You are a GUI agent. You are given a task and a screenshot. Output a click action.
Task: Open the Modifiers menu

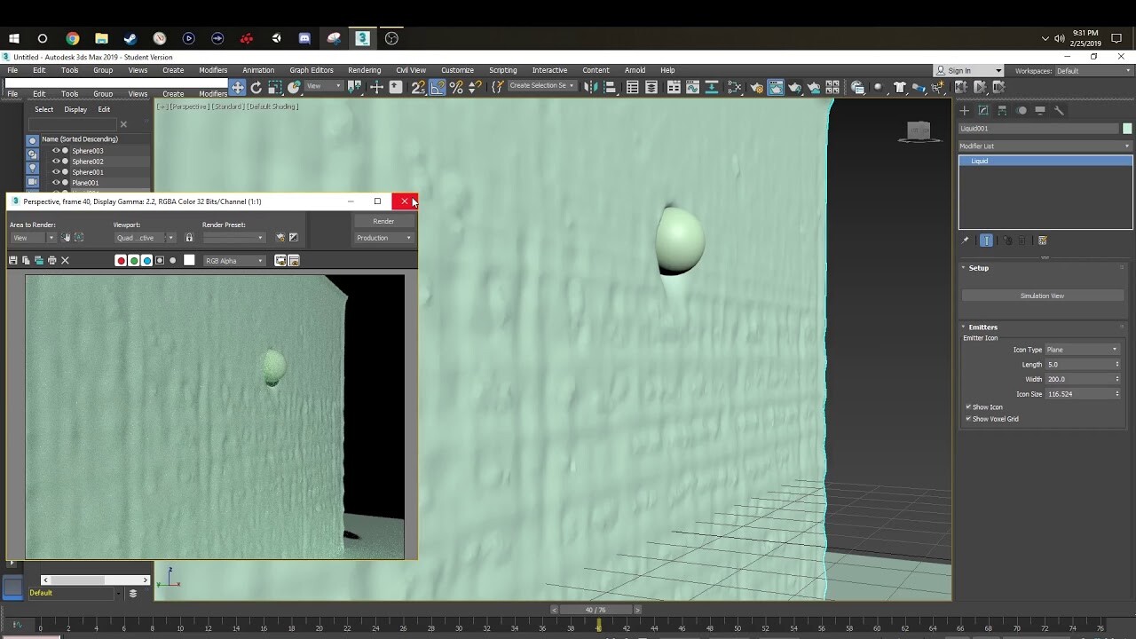tap(213, 70)
